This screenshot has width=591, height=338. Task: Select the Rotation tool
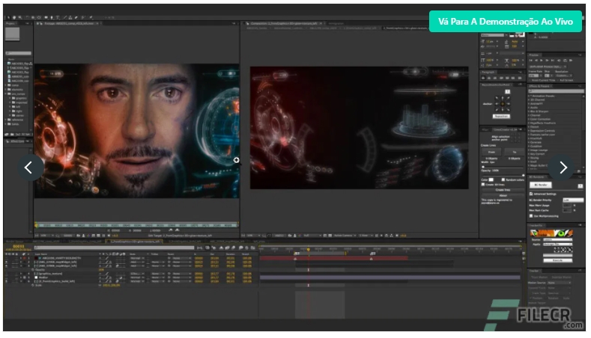coord(28,18)
